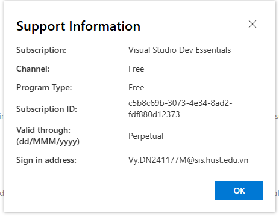Select the Program Type value 'Free'
Screen dimensions: 279x217
(x=136, y=87)
